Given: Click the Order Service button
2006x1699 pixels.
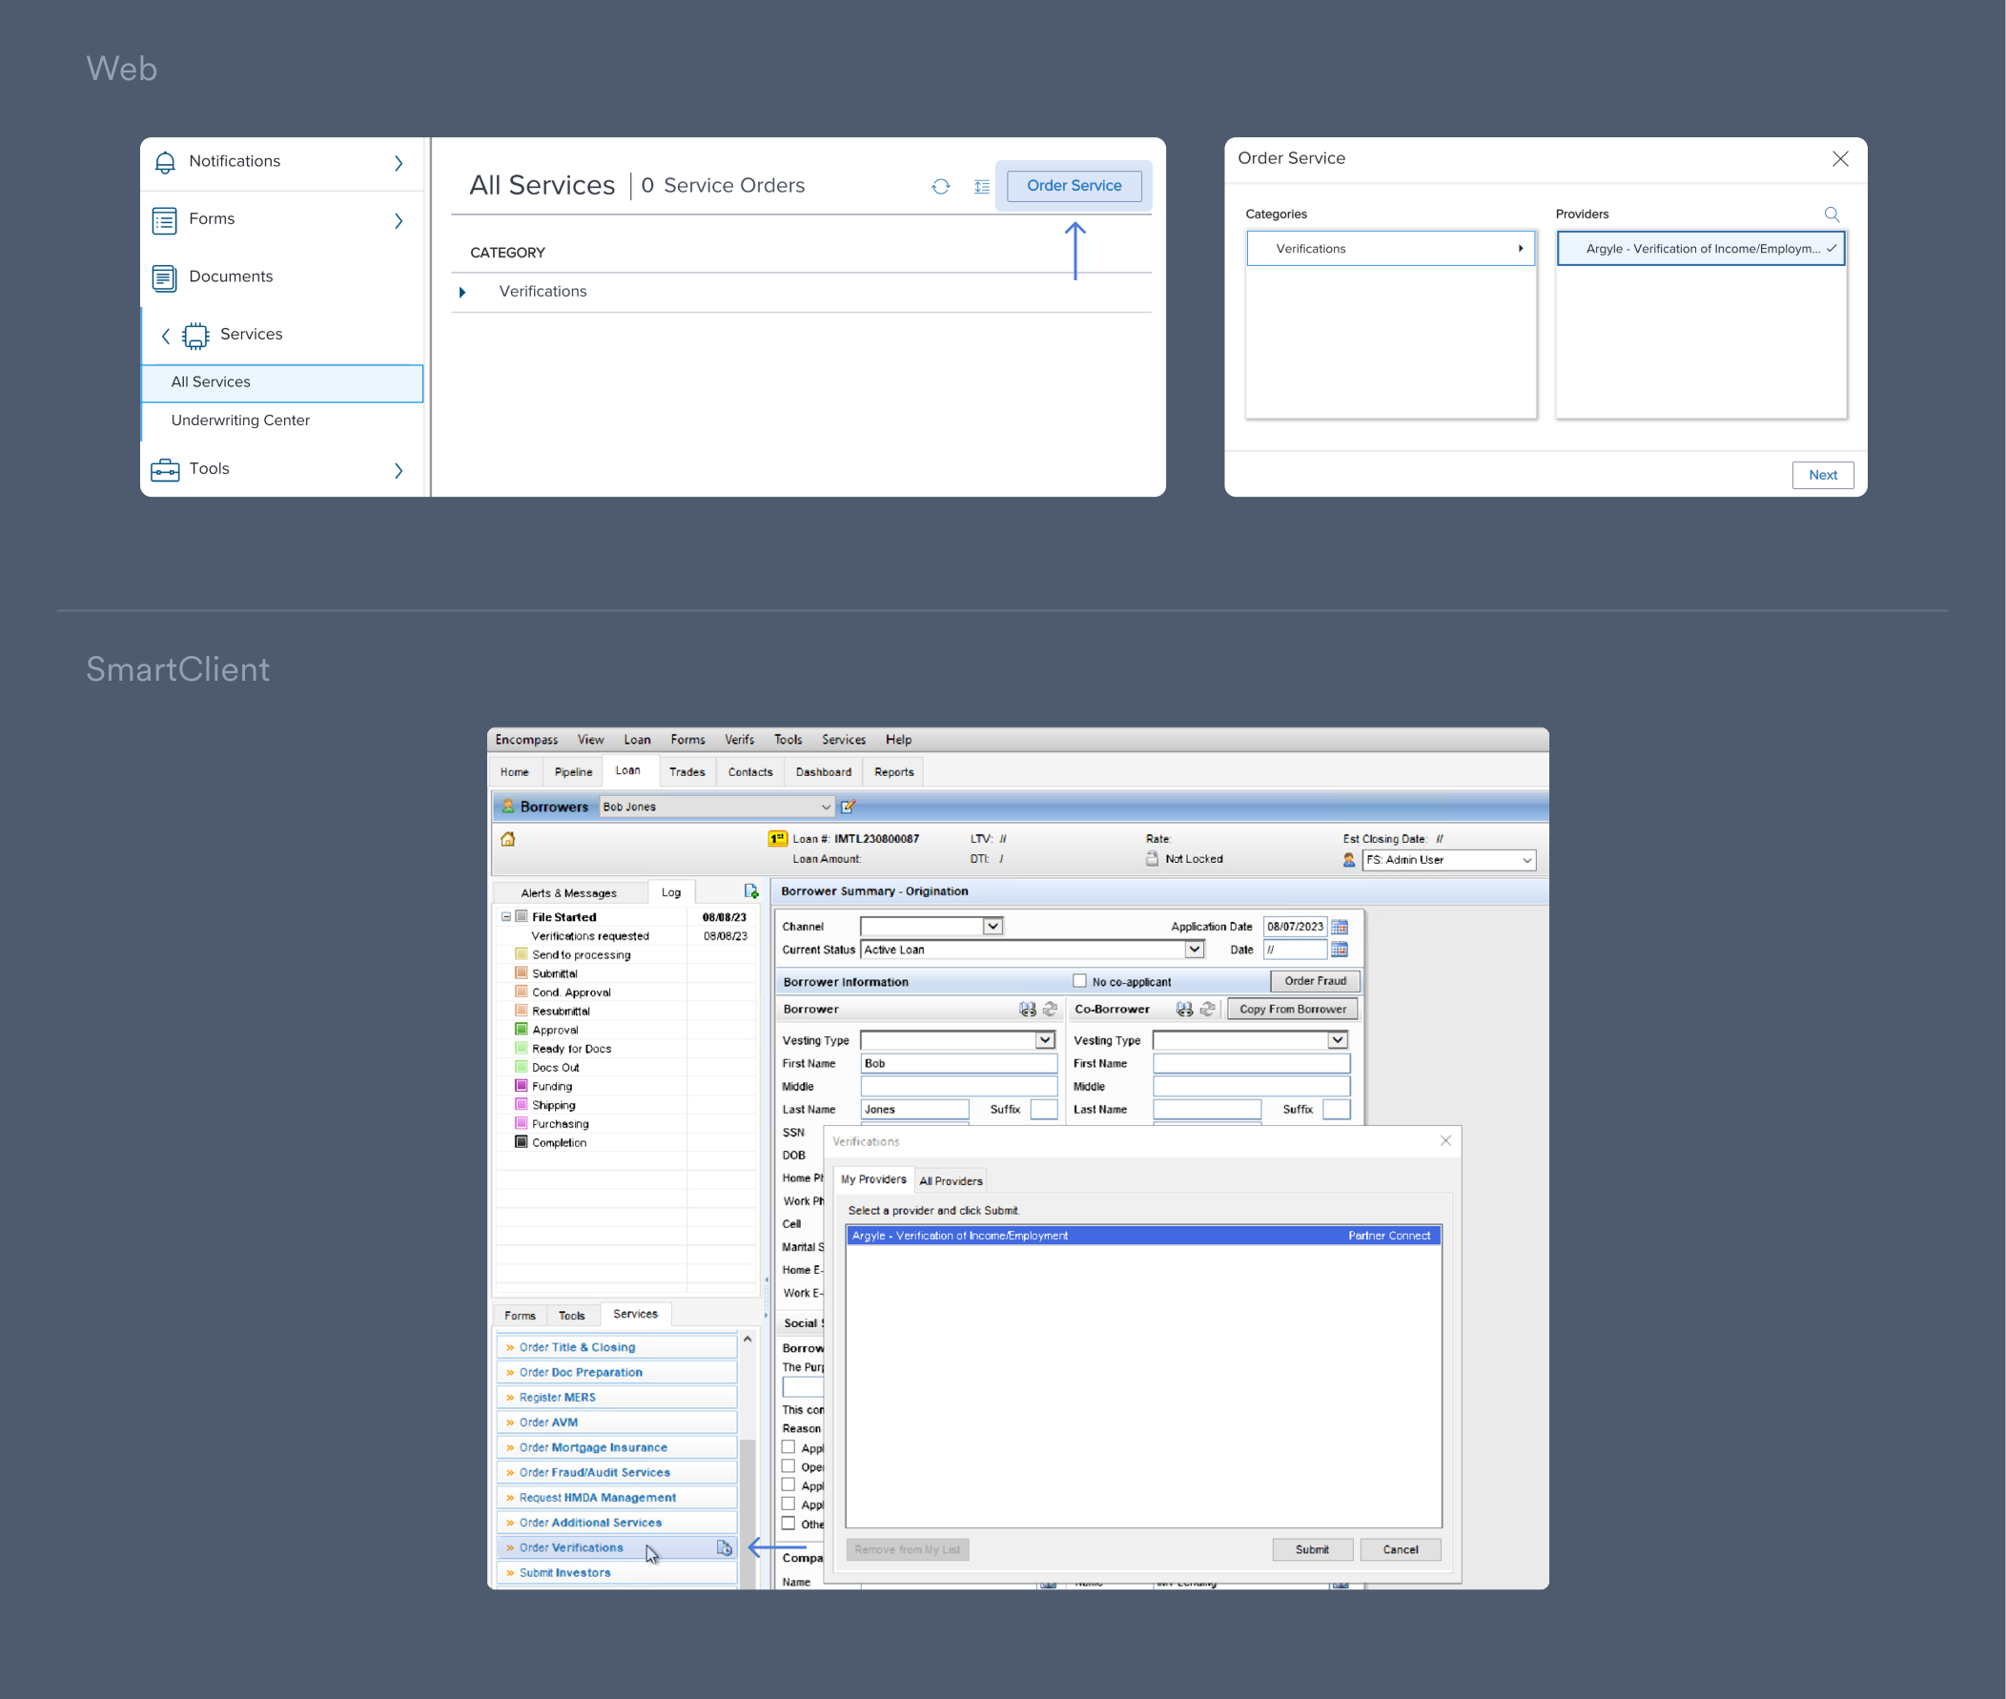Looking at the screenshot, I should coord(1072,184).
